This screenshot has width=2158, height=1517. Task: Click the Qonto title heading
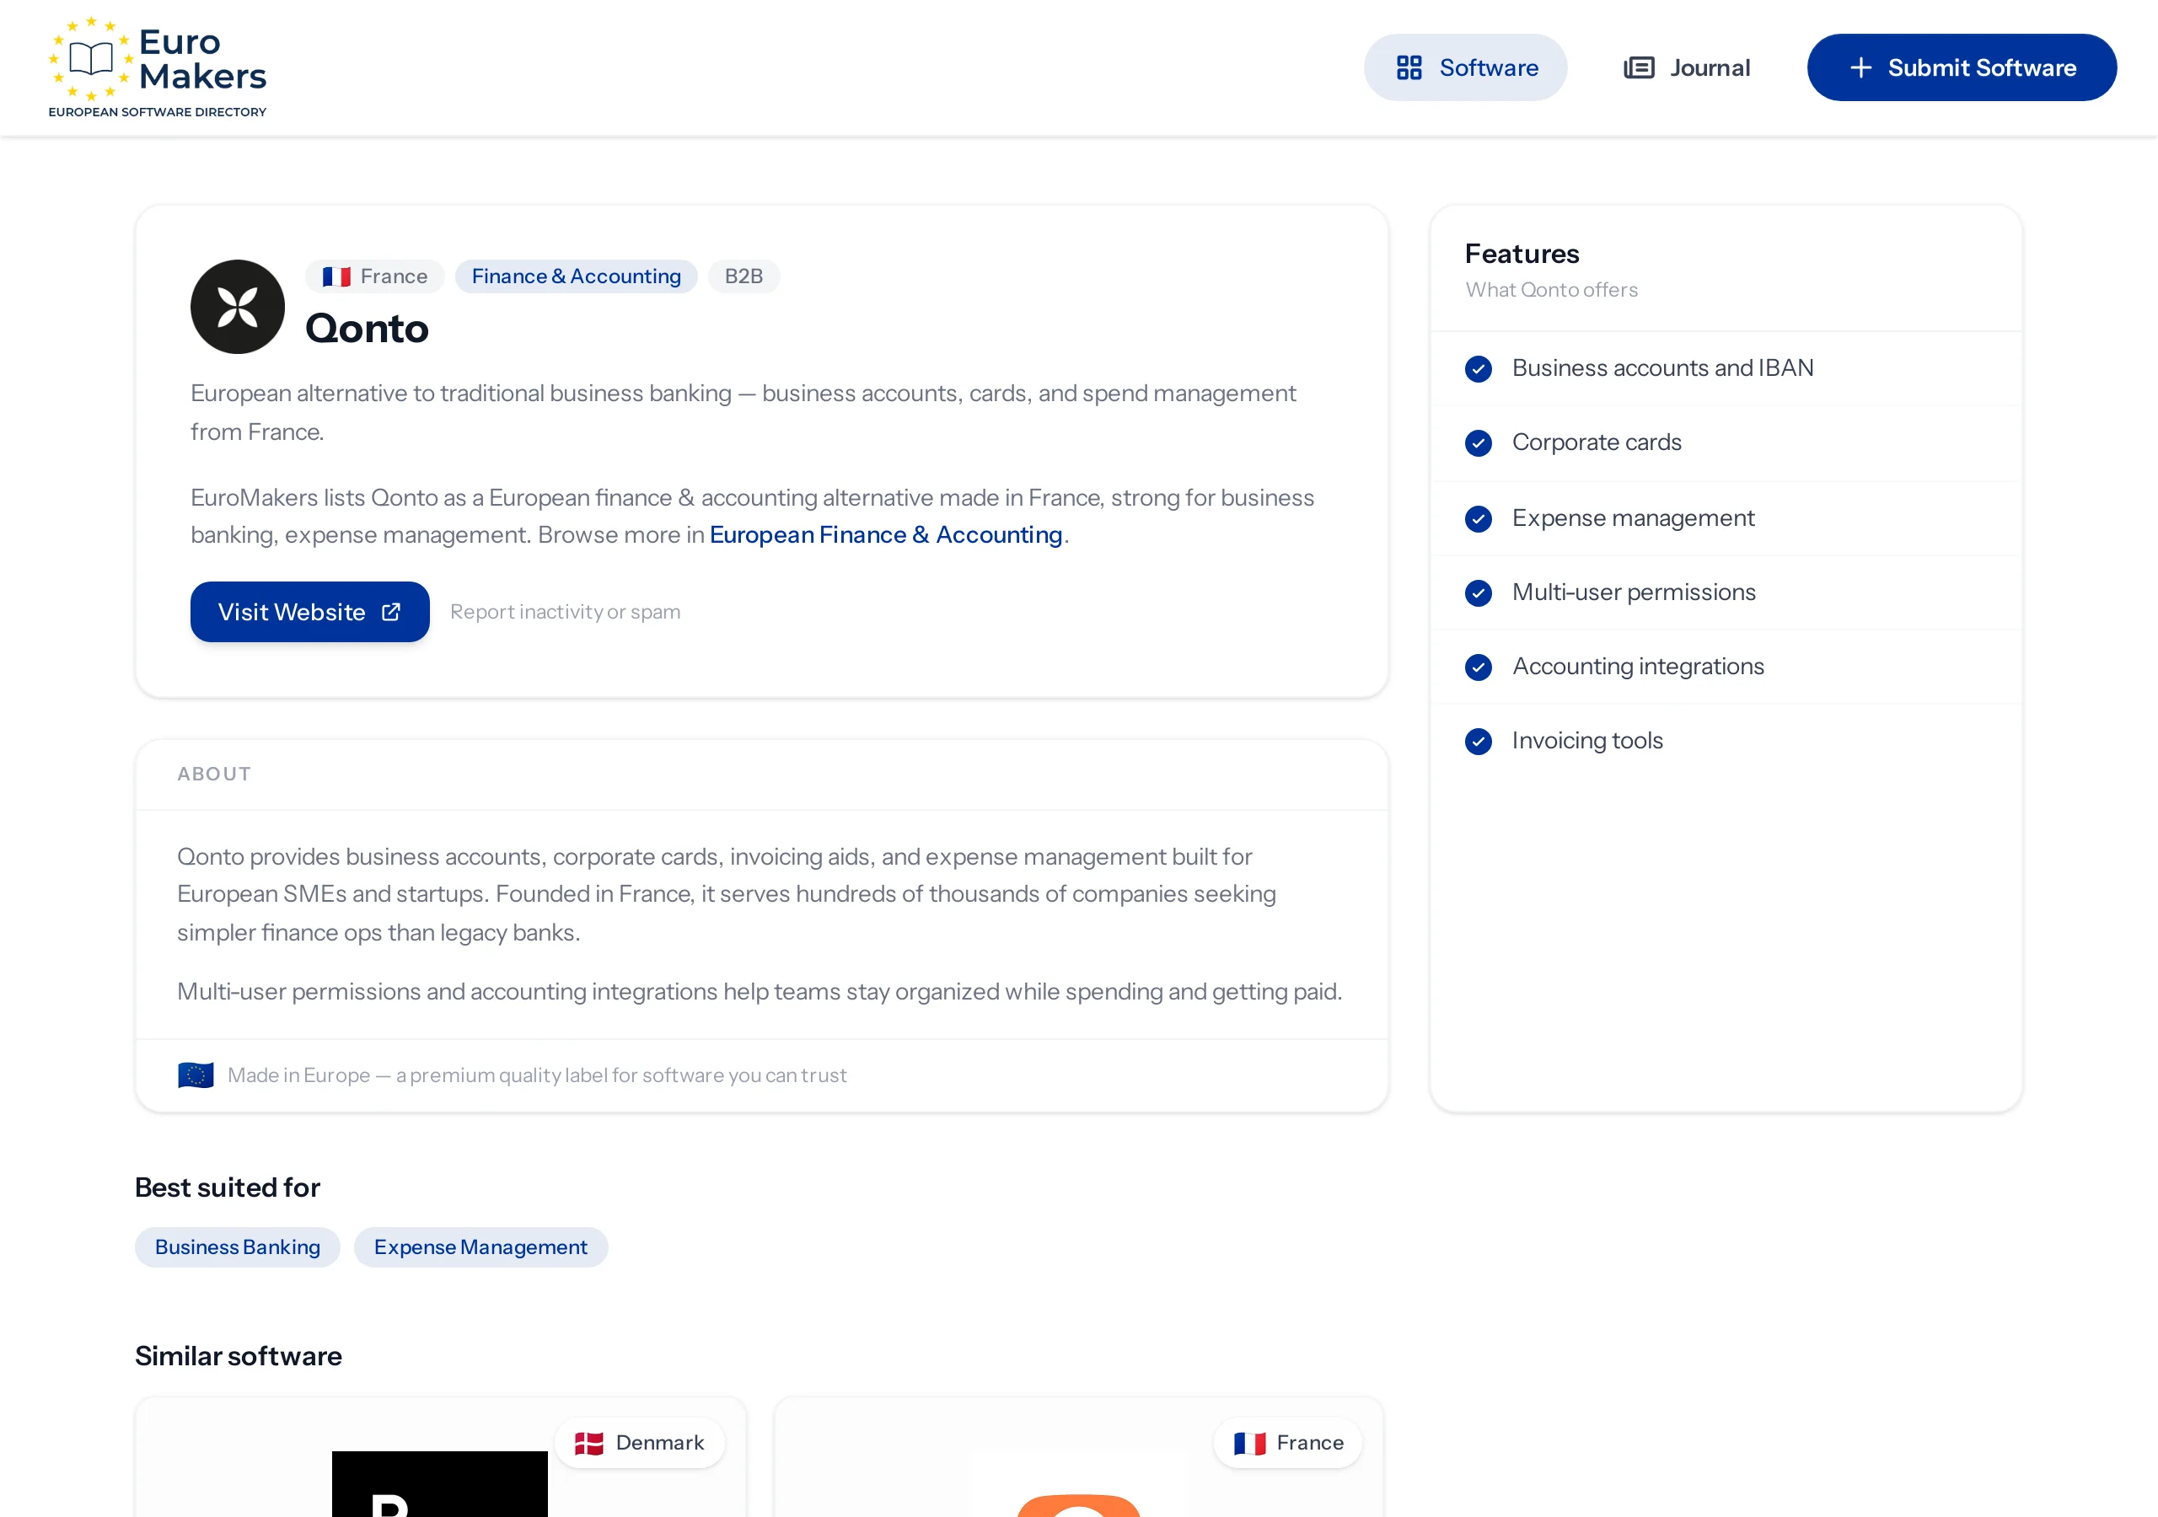tap(368, 328)
